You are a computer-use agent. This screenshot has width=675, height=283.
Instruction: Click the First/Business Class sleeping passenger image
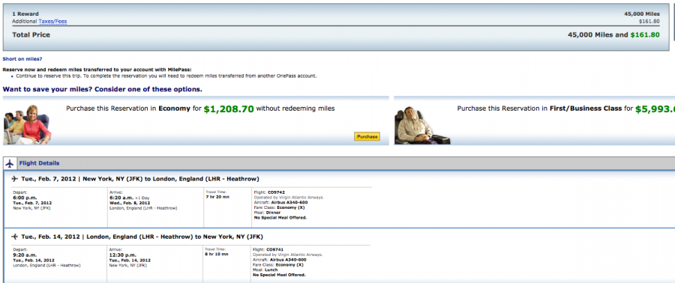pos(421,125)
